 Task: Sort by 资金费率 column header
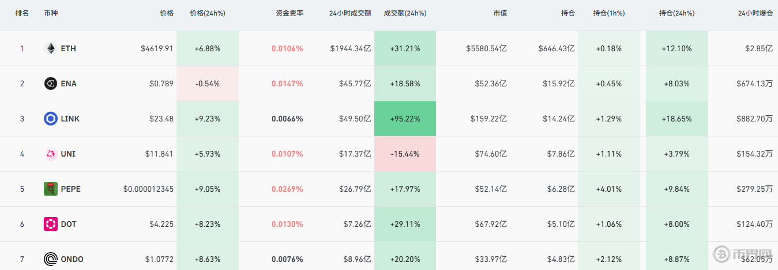pos(289,13)
